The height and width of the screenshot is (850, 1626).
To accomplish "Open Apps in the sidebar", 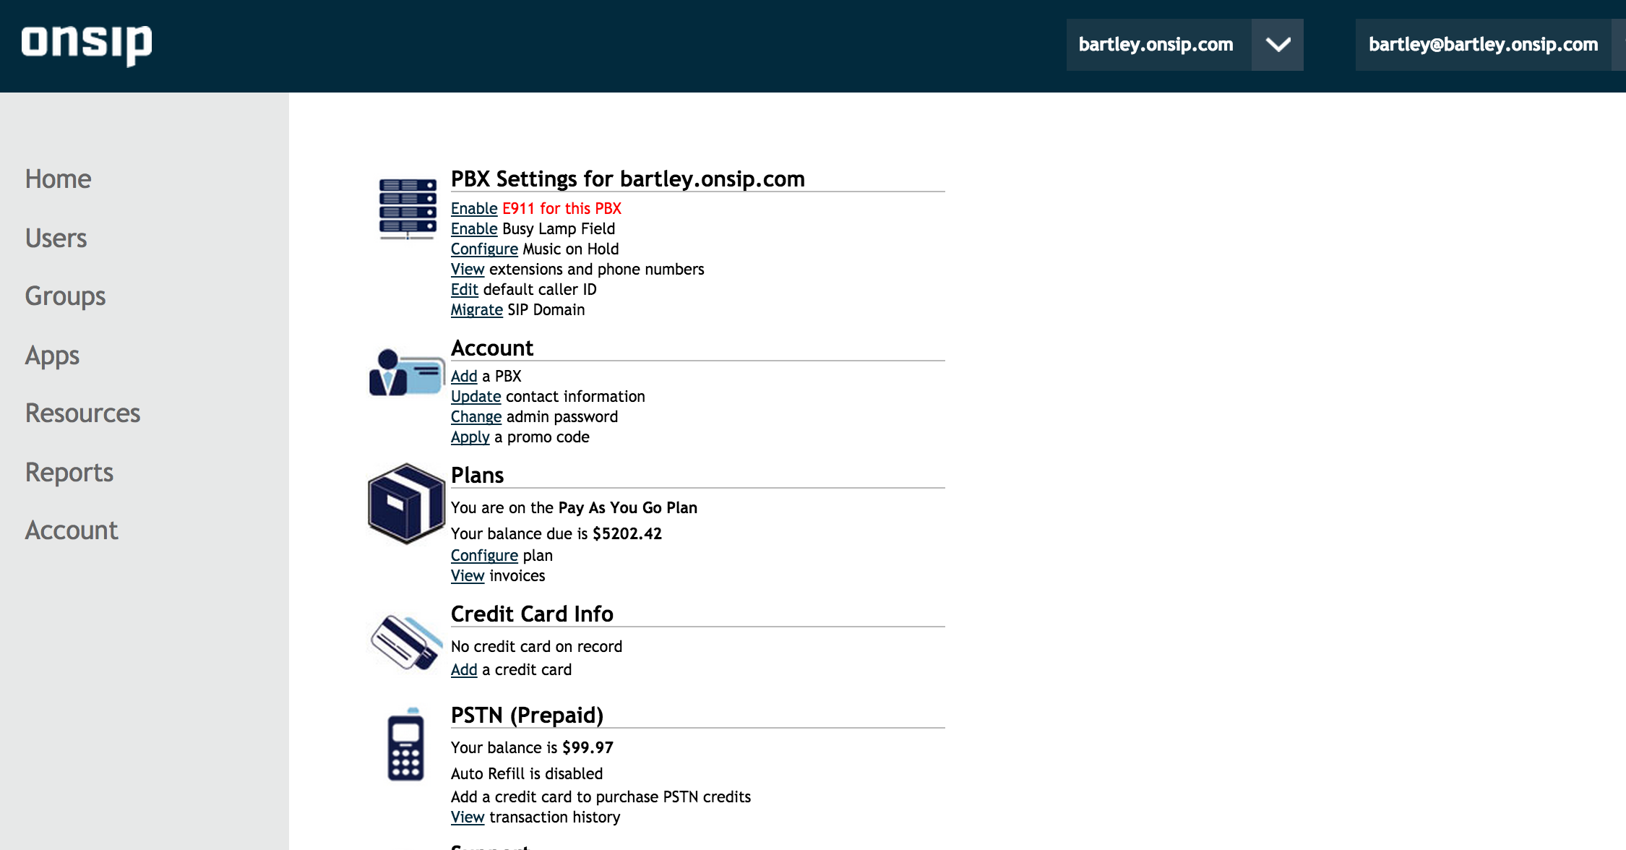I will pos(52,356).
